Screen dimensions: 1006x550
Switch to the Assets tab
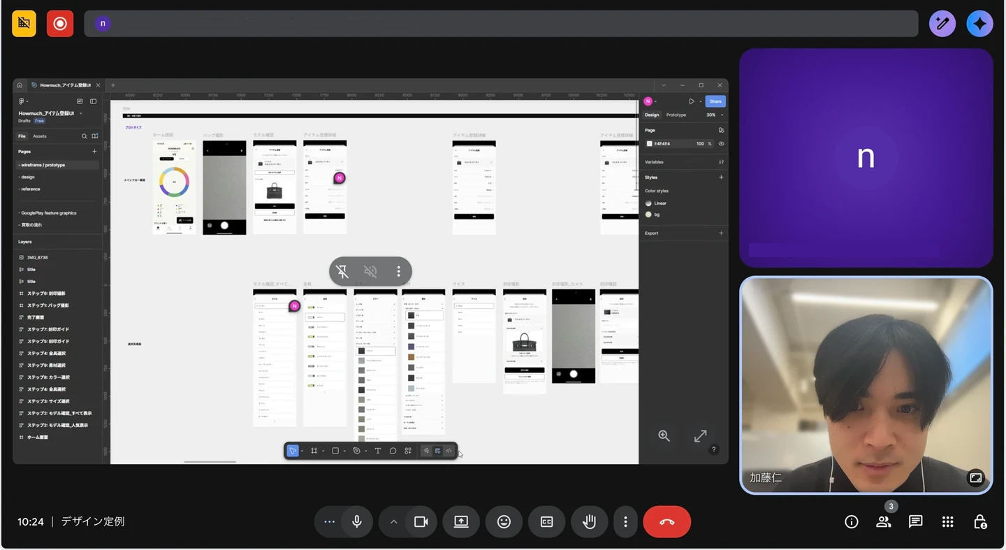(40, 136)
